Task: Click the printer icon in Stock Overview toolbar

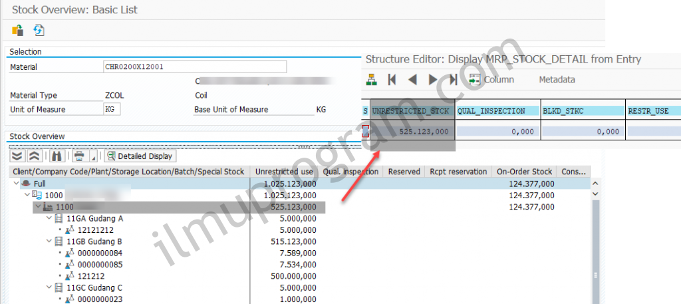Action: [x=79, y=156]
